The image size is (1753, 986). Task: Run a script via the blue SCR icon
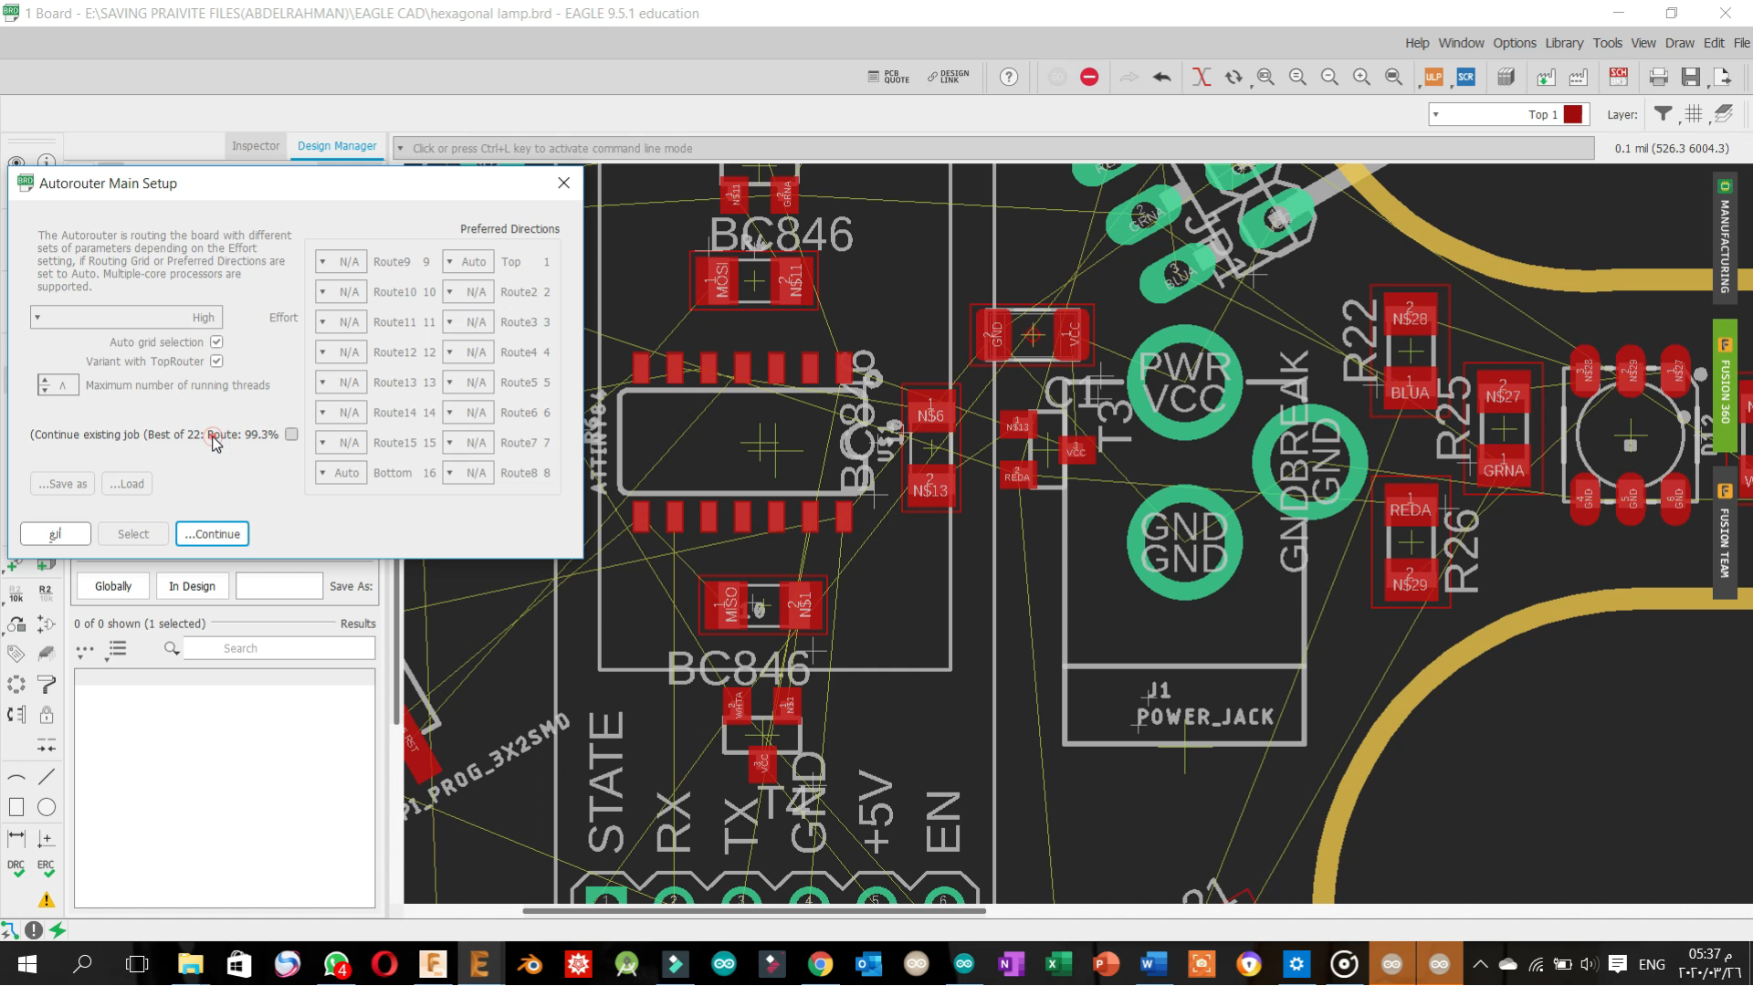[x=1466, y=77]
